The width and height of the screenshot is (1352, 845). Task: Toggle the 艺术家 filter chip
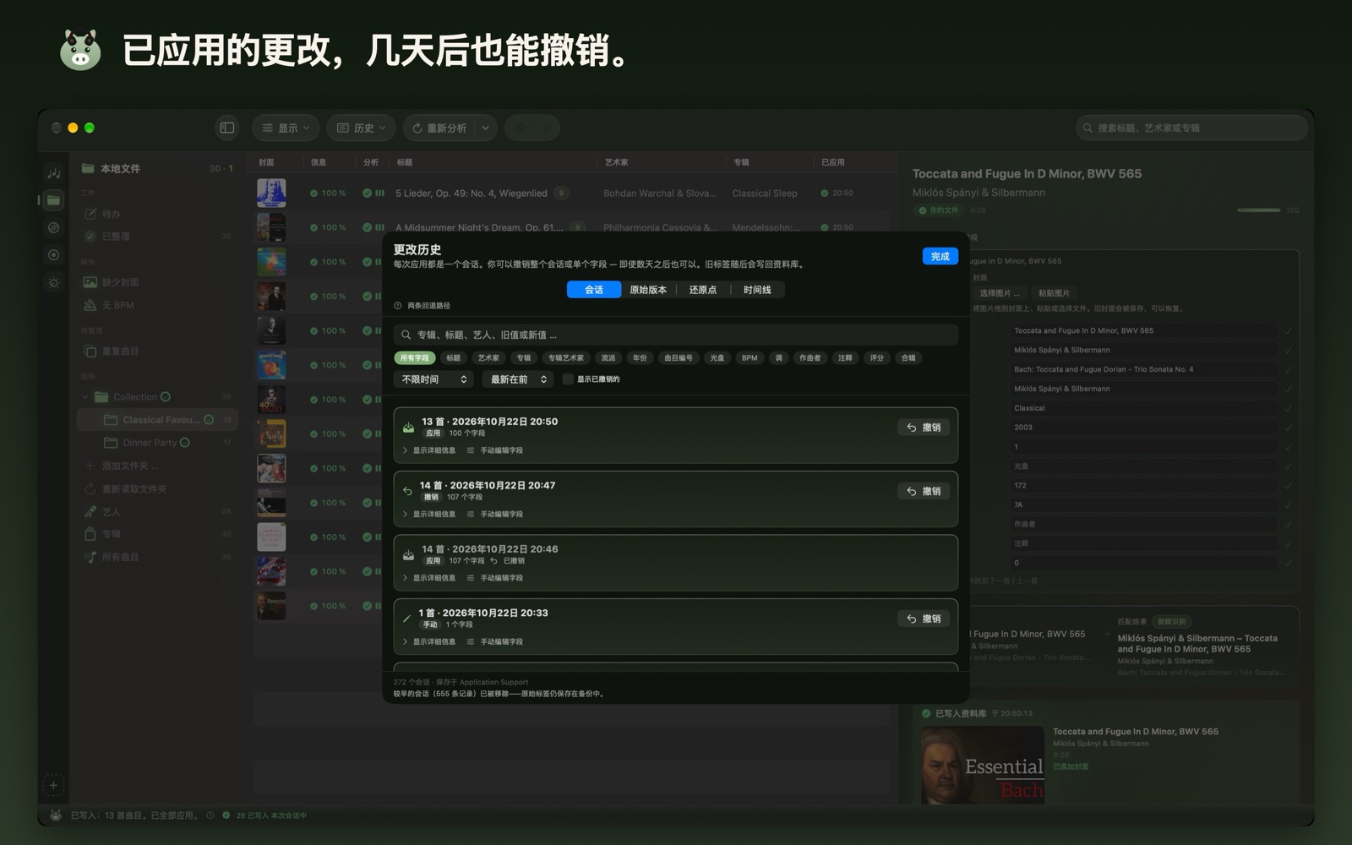click(x=488, y=358)
